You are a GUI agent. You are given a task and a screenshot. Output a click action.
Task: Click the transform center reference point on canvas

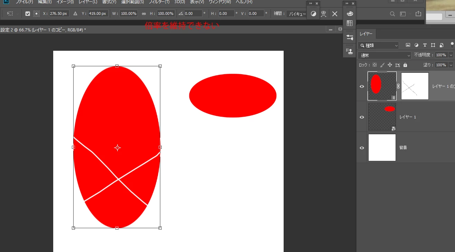coord(117,148)
